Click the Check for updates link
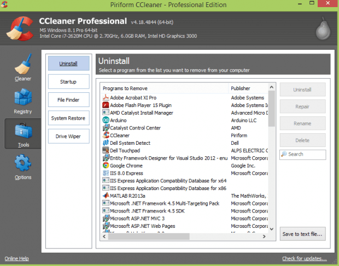Viewport: 339px width, 266px height. pyautogui.click(x=304, y=258)
